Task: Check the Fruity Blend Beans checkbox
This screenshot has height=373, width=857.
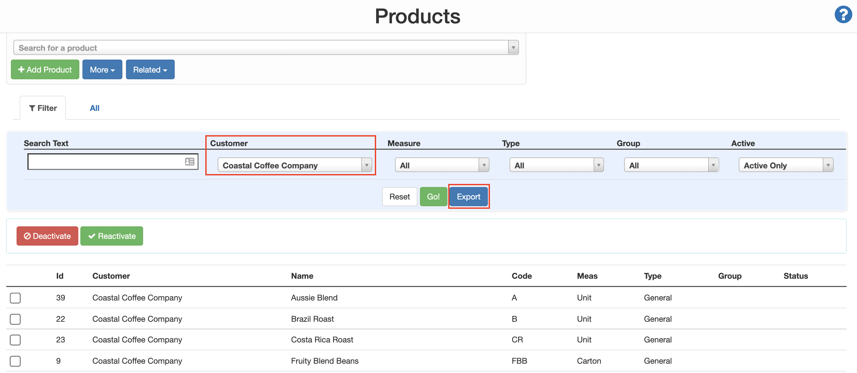Action: point(15,361)
